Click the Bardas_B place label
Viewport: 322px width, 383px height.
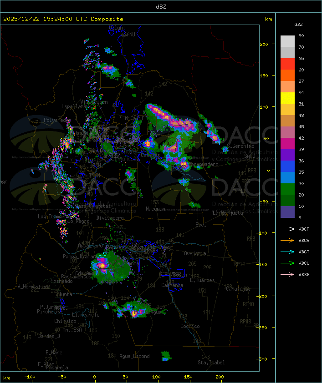[49, 336]
